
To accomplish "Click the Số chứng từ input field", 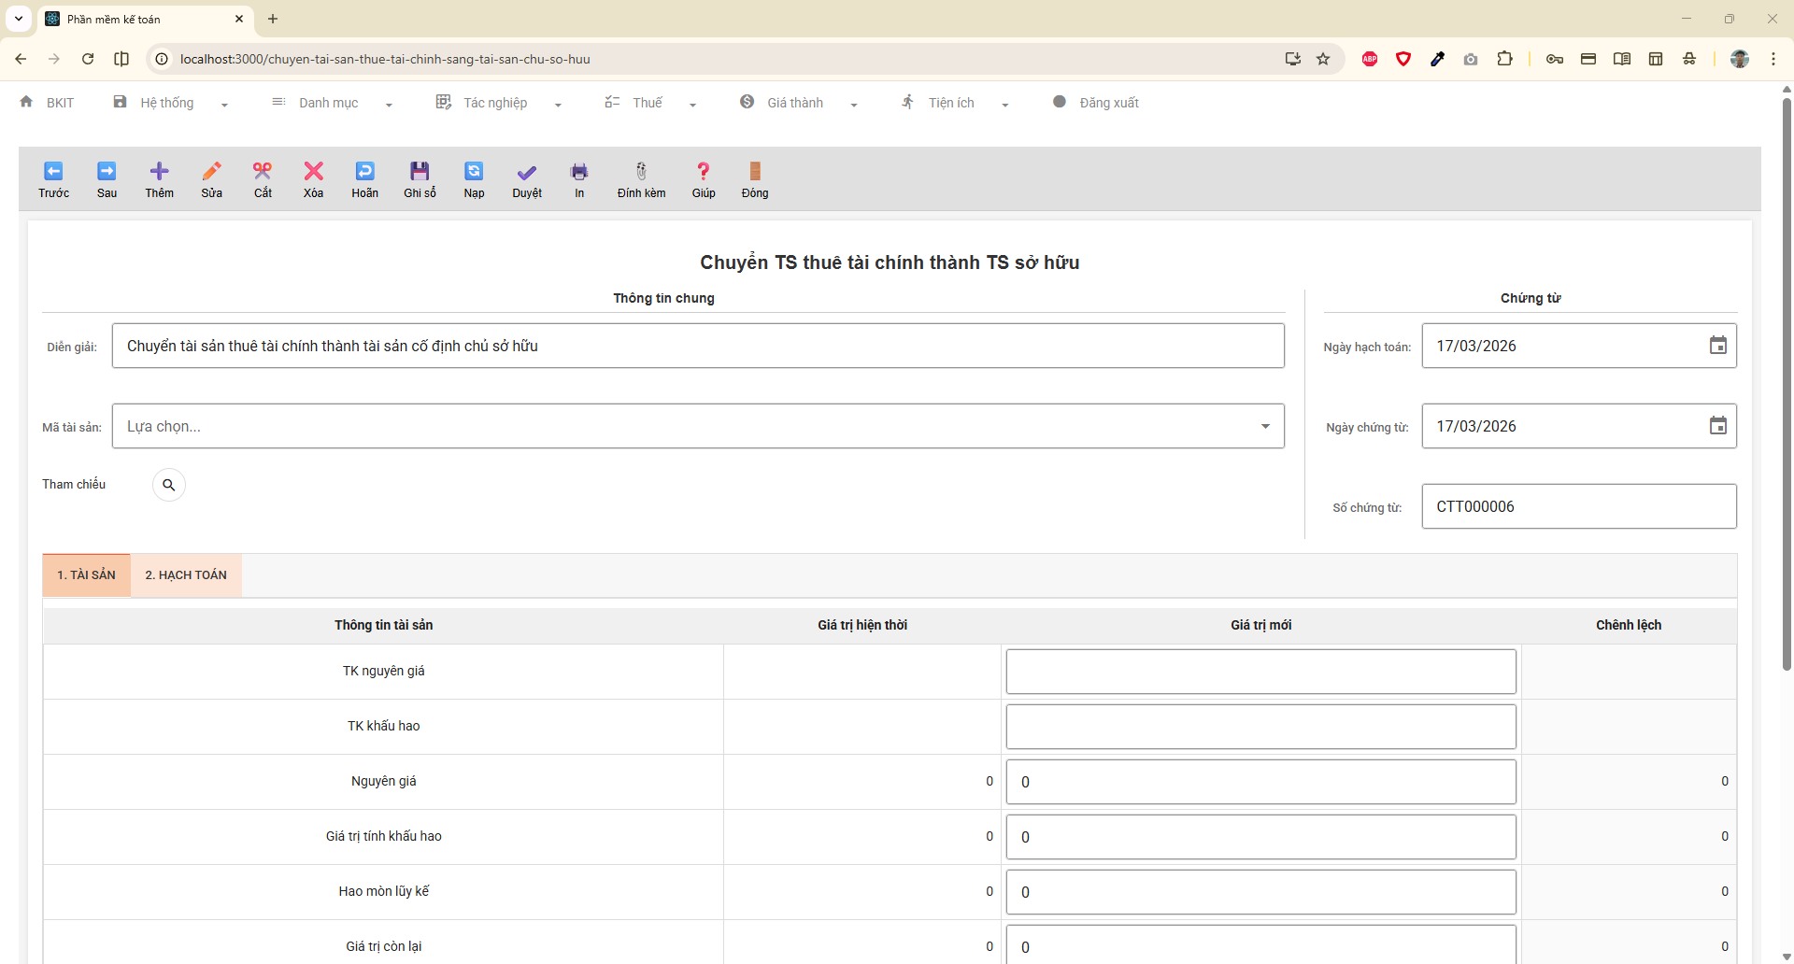I will tap(1578, 506).
